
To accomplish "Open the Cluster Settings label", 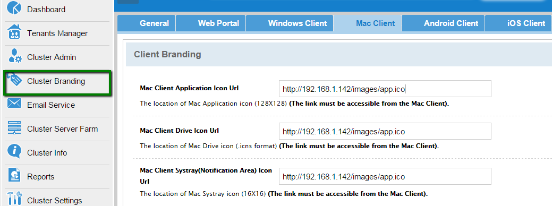I will coord(55,201).
